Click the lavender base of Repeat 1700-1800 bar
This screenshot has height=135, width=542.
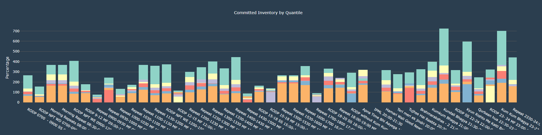point(317,99)
